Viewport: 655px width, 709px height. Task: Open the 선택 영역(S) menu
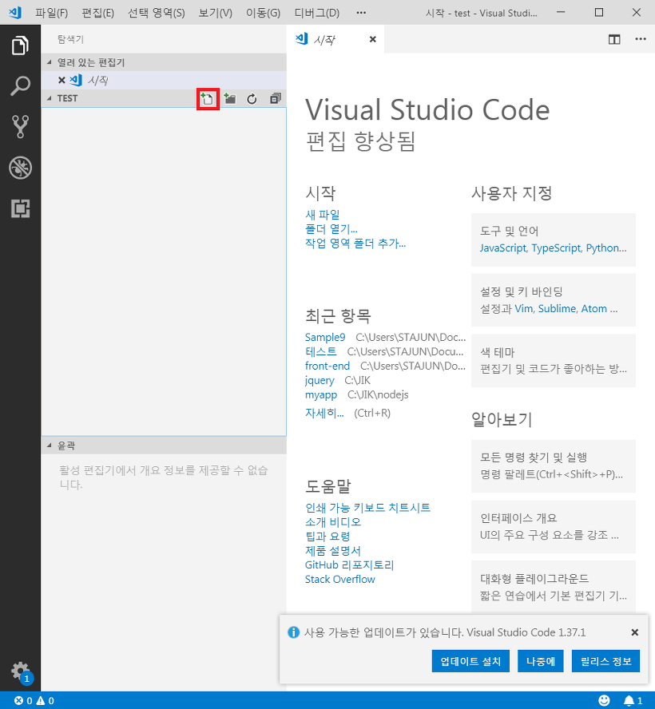(x=156, y=13)
